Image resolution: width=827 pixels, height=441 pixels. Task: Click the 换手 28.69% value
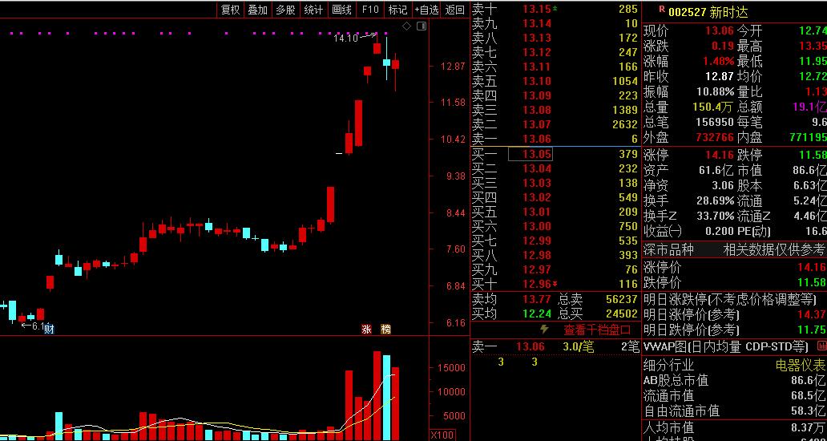pyautogui.click(x=715, y=201)
